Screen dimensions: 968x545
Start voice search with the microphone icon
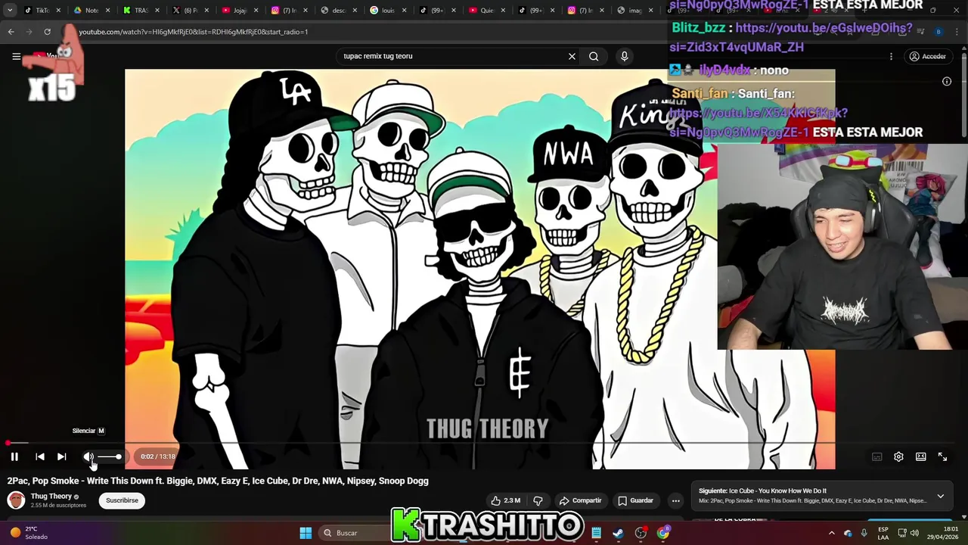pyautogui.click(x=624, y=56)
